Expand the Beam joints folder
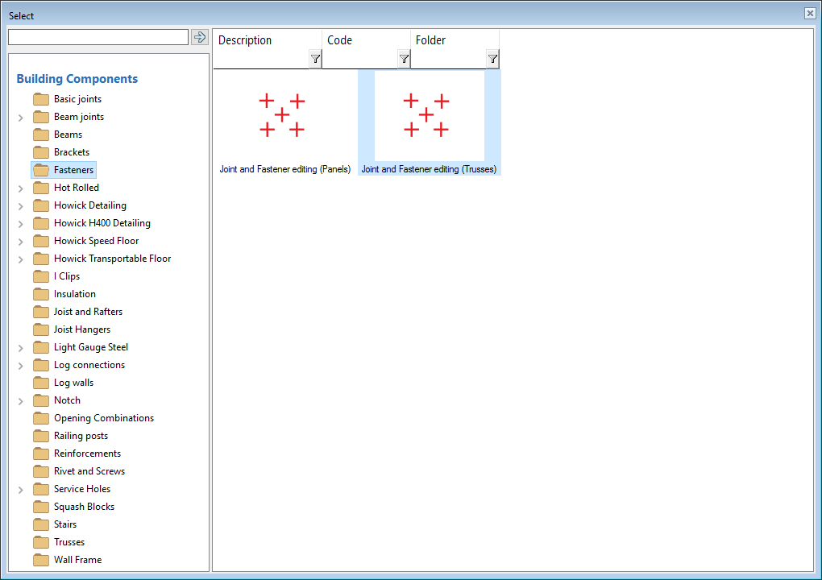Viewport: 822px width, 580px height. point(21,118)
